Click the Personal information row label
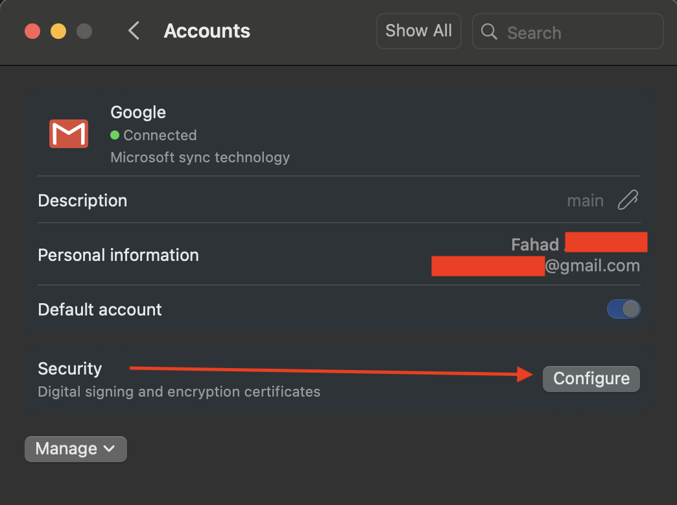Screen dimensions: 677x505 (x=118, y=255)
